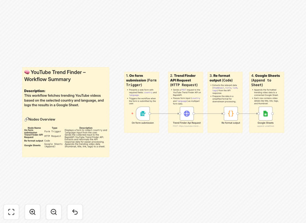Zoom out of the workflow canvas
This screenshot has width=306, height=223.
pyautogui.click(x=54, y=212)
